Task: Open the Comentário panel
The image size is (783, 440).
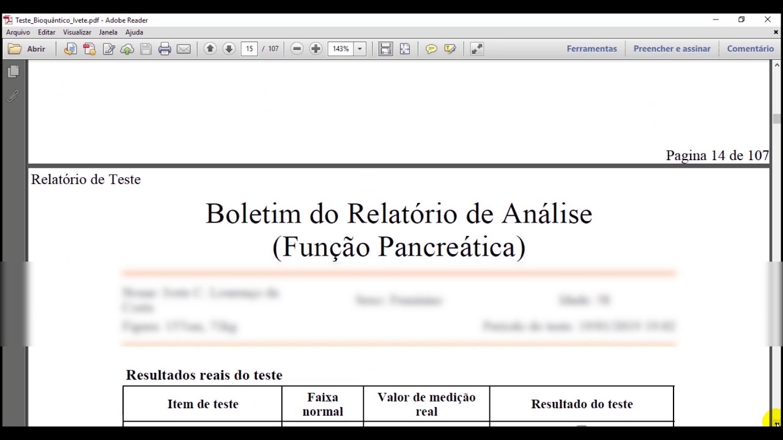Action: click(x=750, y=49)
